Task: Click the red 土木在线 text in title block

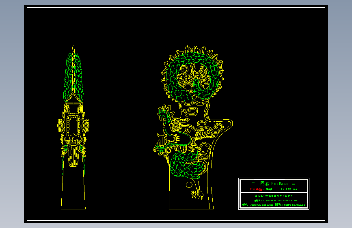Action: coord(255,189)
